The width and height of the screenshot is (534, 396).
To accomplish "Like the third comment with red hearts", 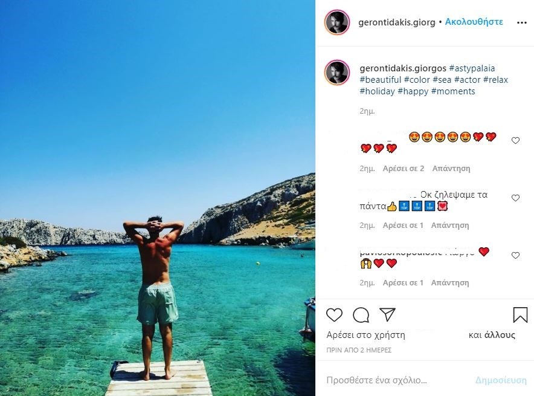I will tap(515, 255).
